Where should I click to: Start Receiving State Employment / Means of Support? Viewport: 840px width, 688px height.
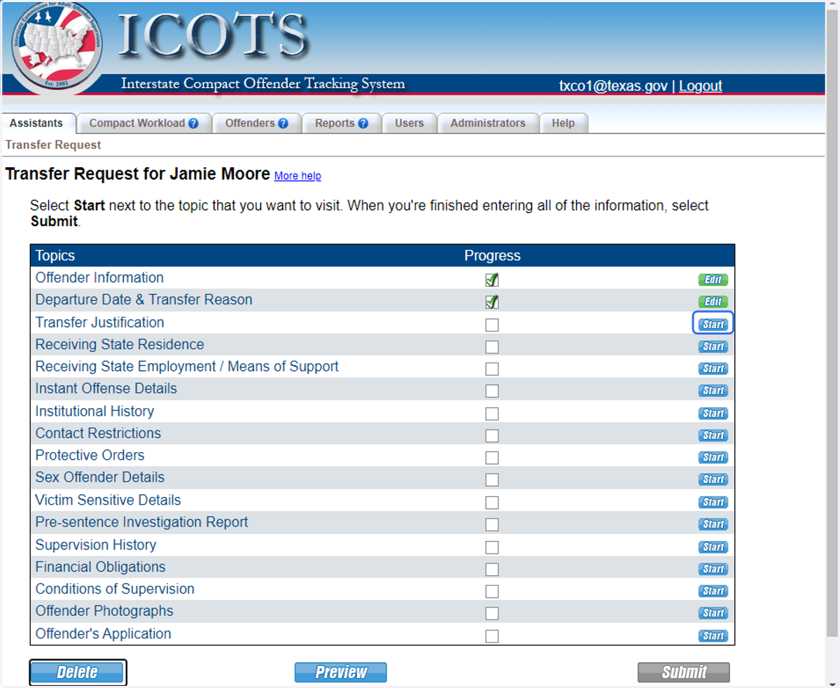click(713, 368)
